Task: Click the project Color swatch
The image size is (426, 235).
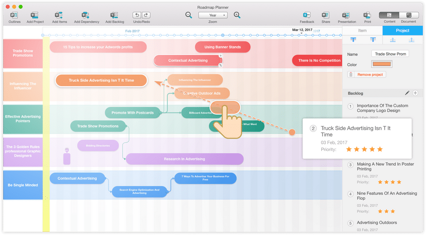Action: 382,64
